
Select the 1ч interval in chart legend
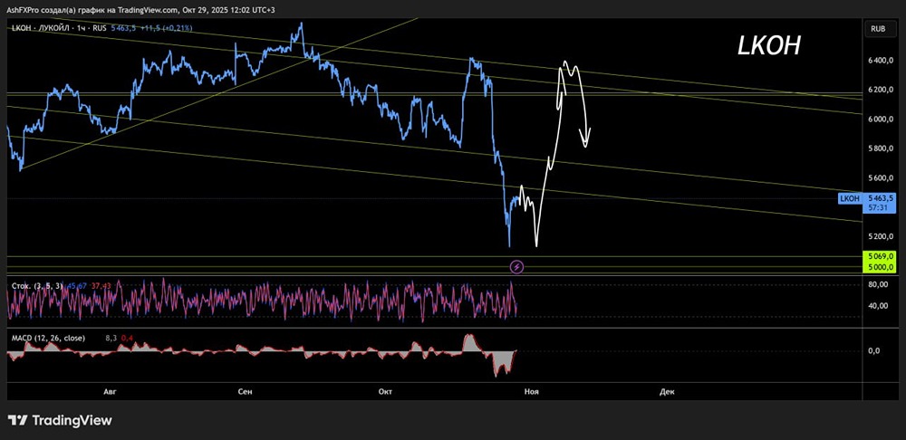tap(81, 28)
